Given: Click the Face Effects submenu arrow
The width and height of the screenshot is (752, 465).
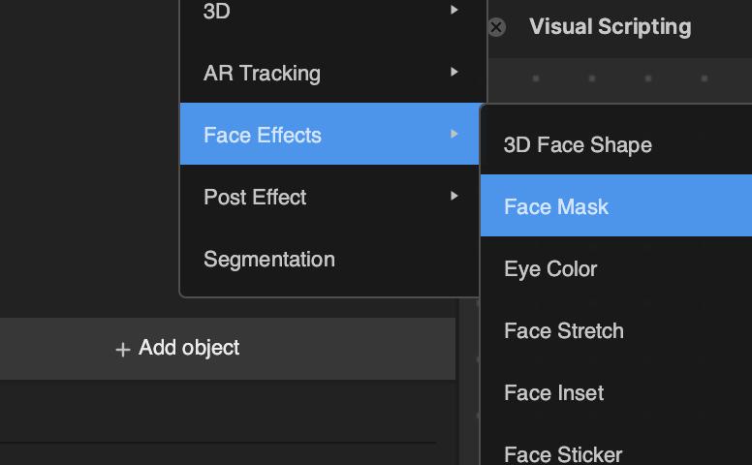Looking at the screenshot, I should (454, 135).
